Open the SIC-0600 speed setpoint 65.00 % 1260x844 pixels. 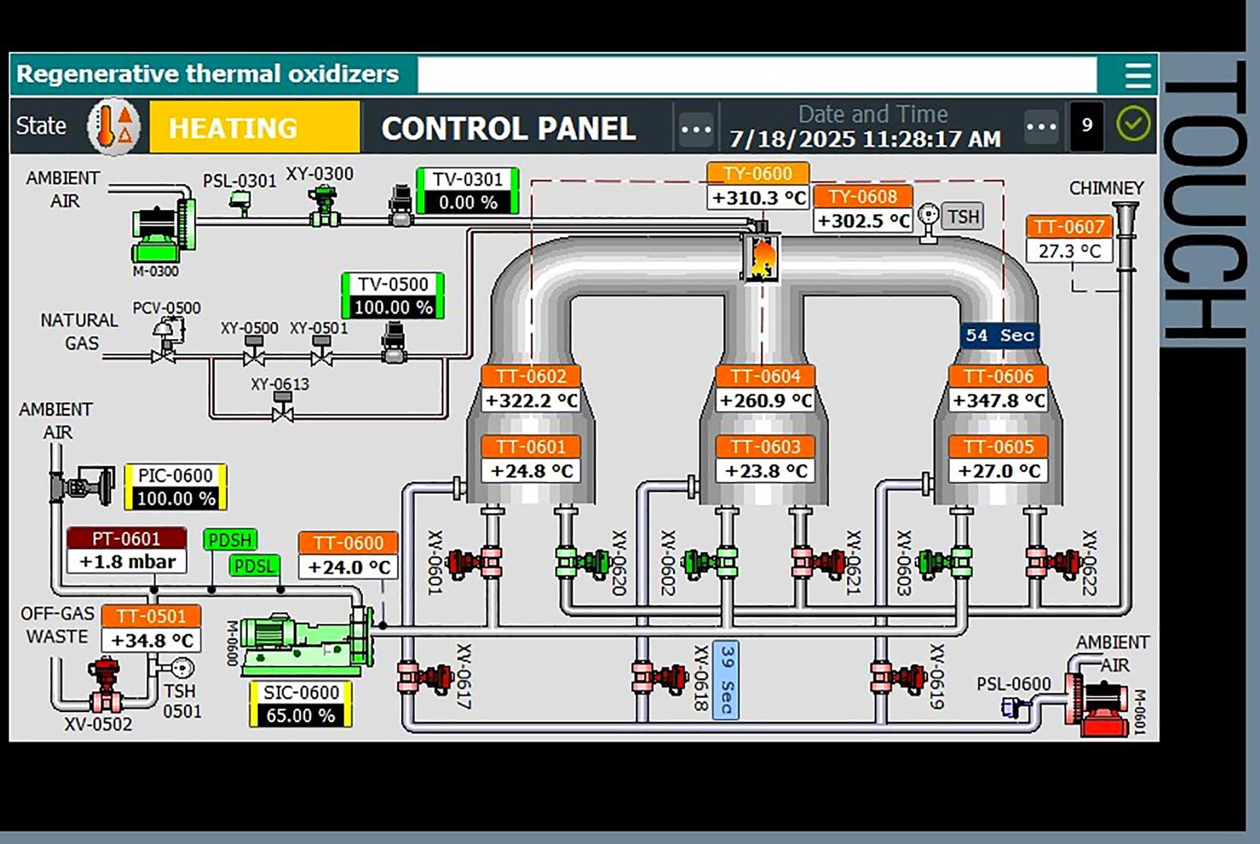[x=300, y=715]
